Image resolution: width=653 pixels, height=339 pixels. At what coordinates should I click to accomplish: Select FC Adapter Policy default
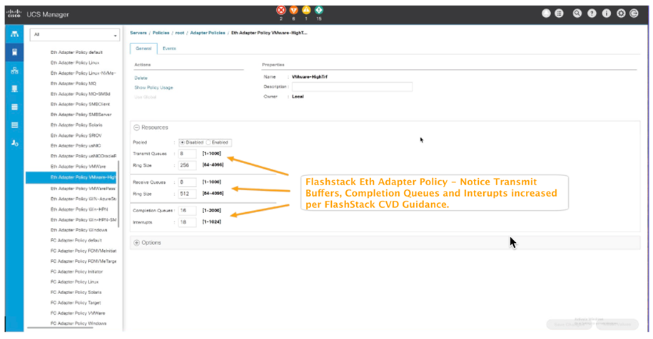[x=76, y=241]
